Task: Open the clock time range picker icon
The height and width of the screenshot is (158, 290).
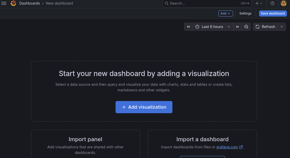Action: 197,26
